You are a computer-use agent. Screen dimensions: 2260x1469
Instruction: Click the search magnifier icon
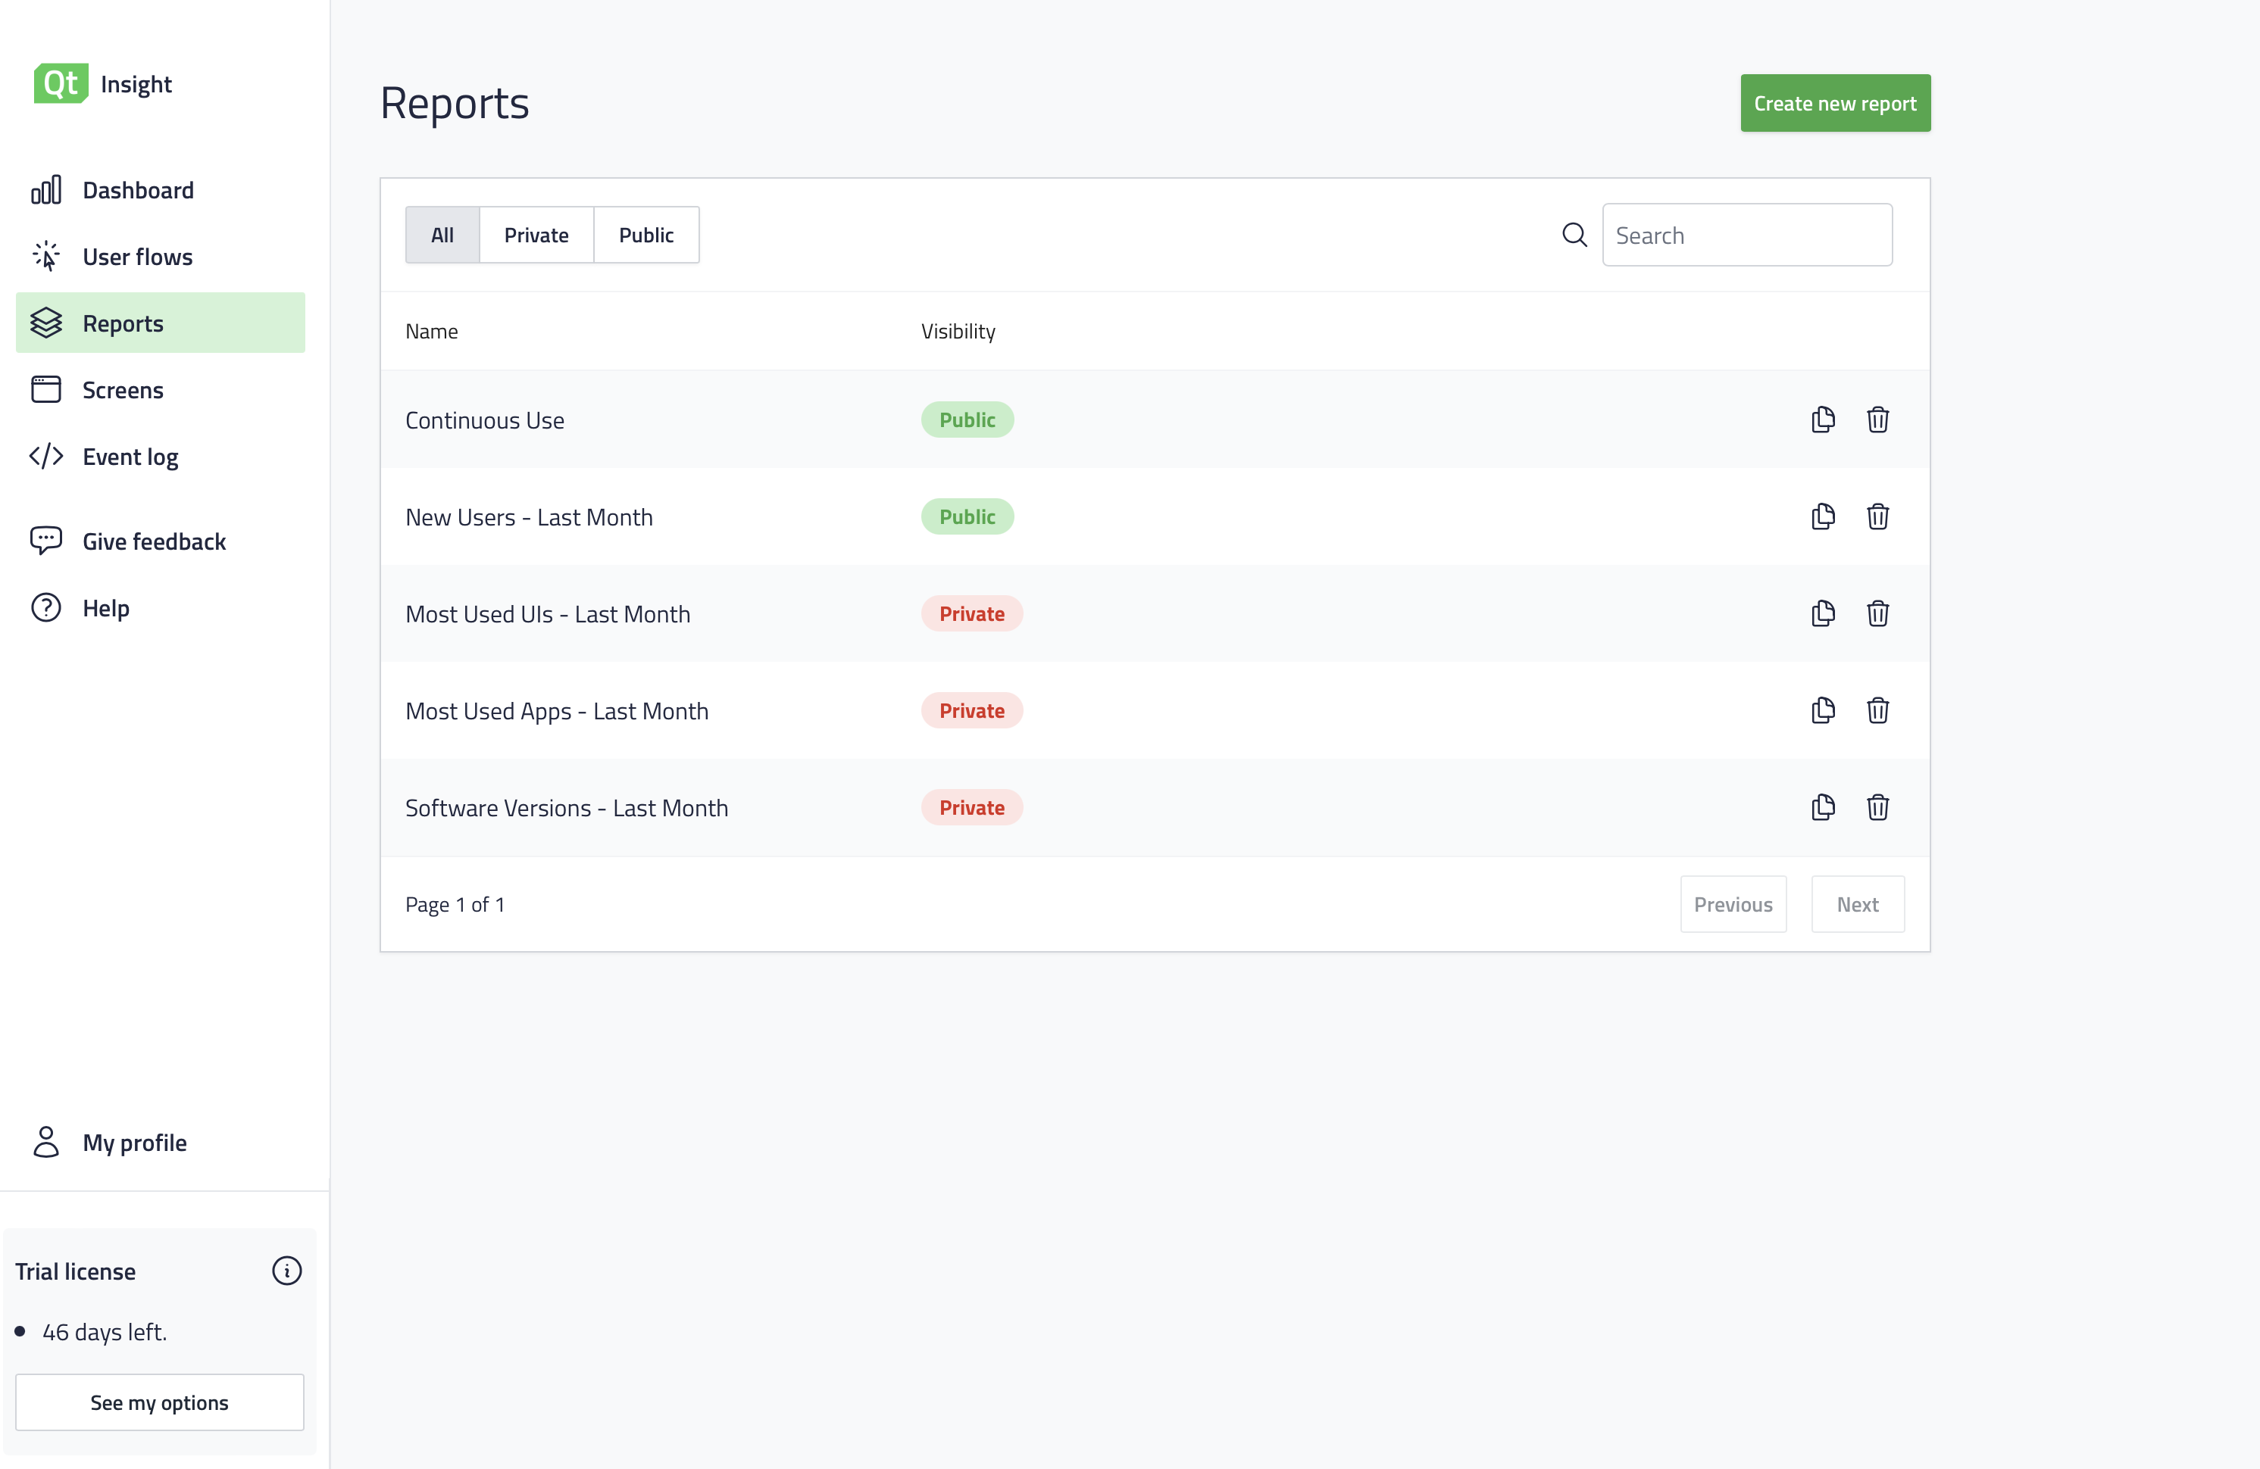pos(1574,235)
